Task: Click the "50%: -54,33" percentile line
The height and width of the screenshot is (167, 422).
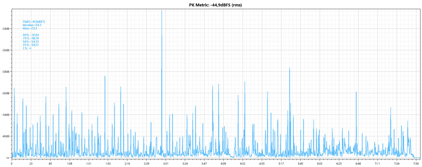Action: pos(31,42)
